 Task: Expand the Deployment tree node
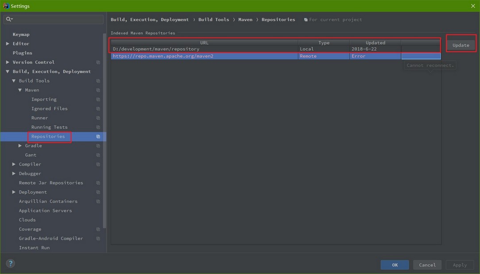coord(14,192)
